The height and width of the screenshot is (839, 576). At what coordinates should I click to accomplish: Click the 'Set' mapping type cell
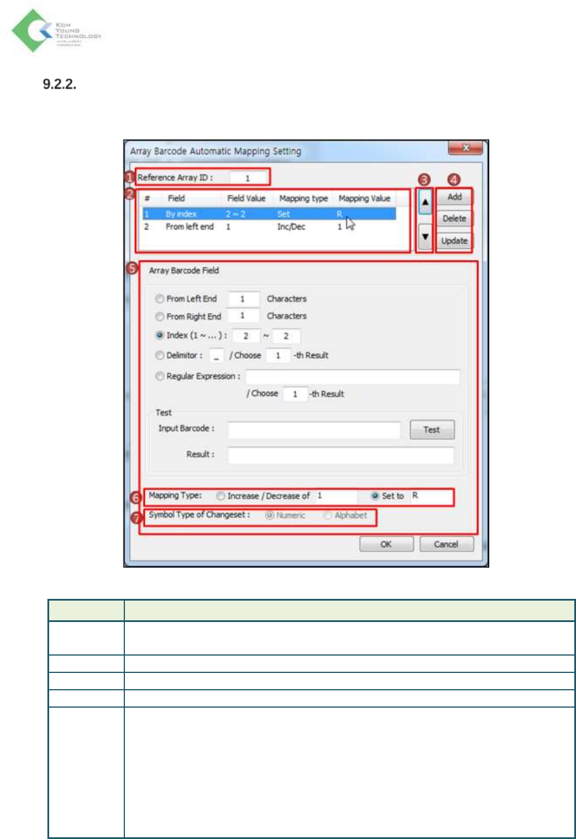pos(283,214)
